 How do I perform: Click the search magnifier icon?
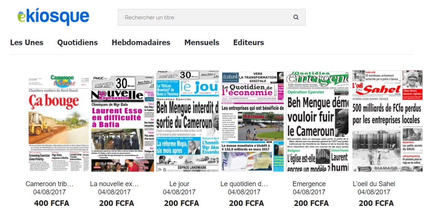click(x=296, y=17)
